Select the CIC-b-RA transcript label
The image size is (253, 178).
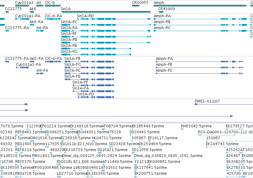pyautogui.click(x=54, y=16)
